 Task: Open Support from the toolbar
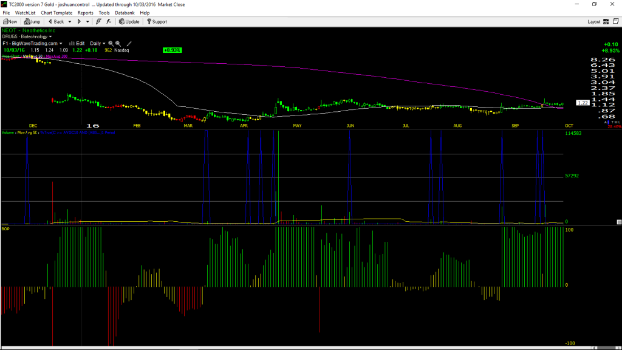point(157,22)
